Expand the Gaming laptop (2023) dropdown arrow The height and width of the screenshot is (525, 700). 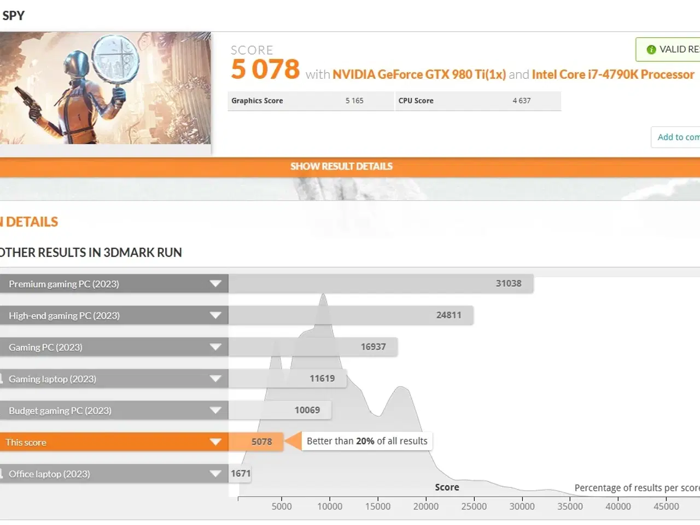coord(215,379)
